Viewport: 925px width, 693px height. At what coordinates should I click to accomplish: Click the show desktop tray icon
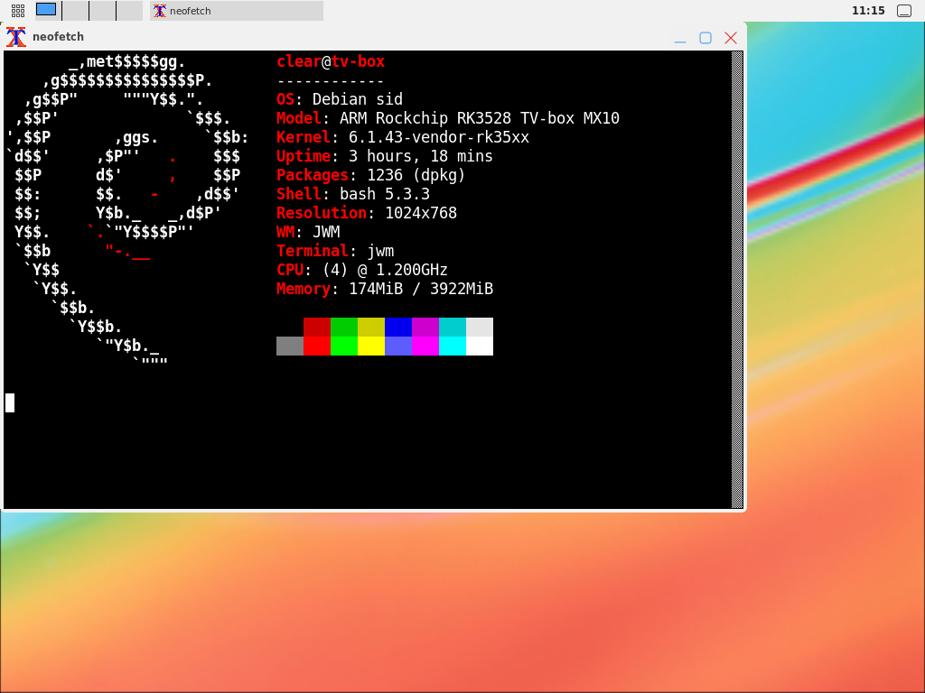pos(903,11)
